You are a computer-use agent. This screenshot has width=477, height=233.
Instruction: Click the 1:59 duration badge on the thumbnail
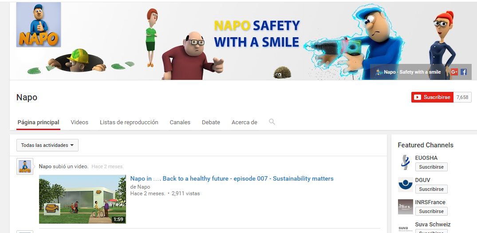coord(118,219)
